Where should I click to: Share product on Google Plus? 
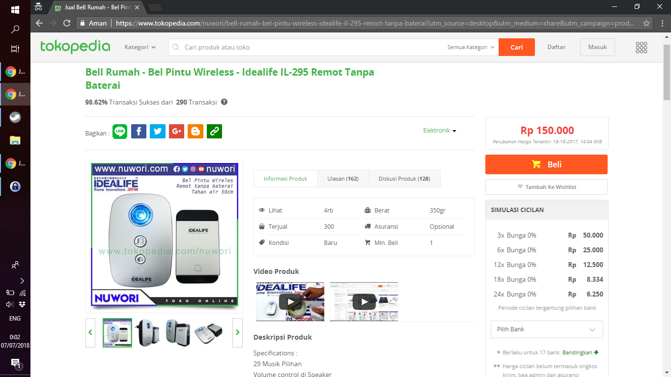tap(176, 131)
